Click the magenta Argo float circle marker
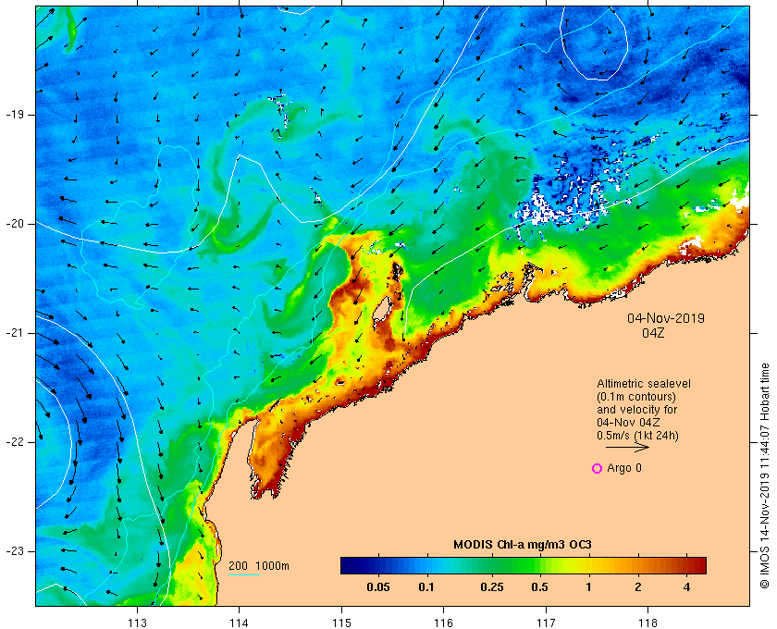The width and height of the screenshot is (777, 629). 598,468
